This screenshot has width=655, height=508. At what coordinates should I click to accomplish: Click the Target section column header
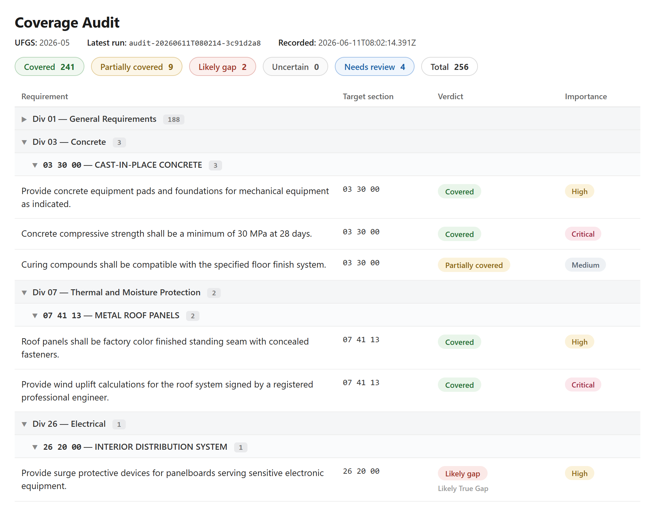pyautogui.click(x=368, y=97)
